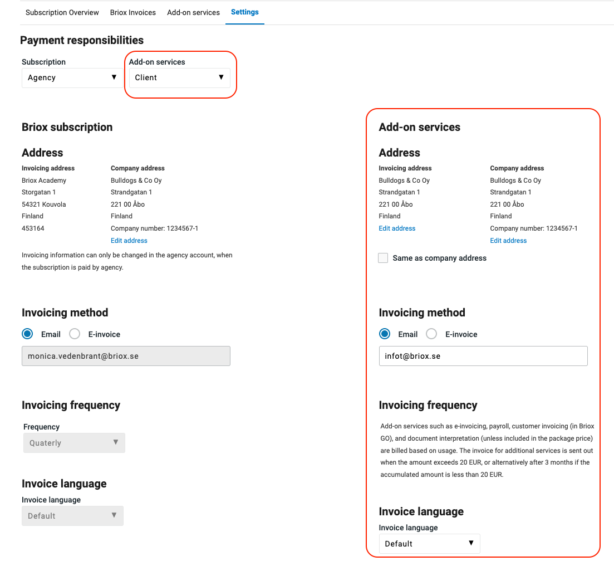This screenshot has width=614, height=566.
Task: Select the Settings tab
Action: 244,12
